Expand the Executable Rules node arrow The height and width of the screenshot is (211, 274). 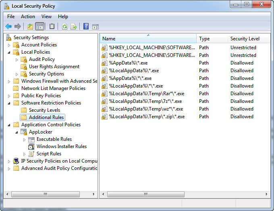click(x=24, y=140)
